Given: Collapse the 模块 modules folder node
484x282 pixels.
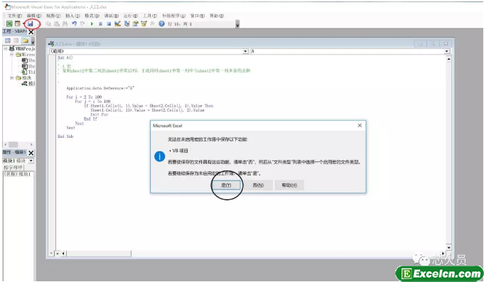Looking at the screenshot, I should point(12,77).
